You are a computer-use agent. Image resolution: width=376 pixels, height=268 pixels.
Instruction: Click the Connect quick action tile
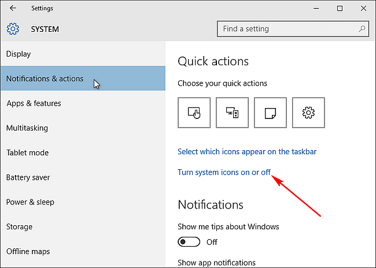(232, 113)
